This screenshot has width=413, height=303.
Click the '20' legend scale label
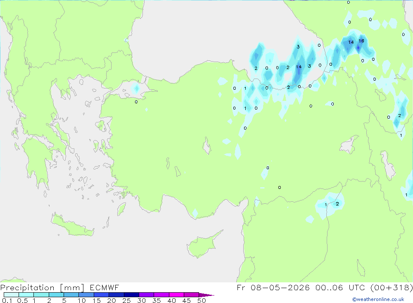pyautogui.click(x=112, y=301)
